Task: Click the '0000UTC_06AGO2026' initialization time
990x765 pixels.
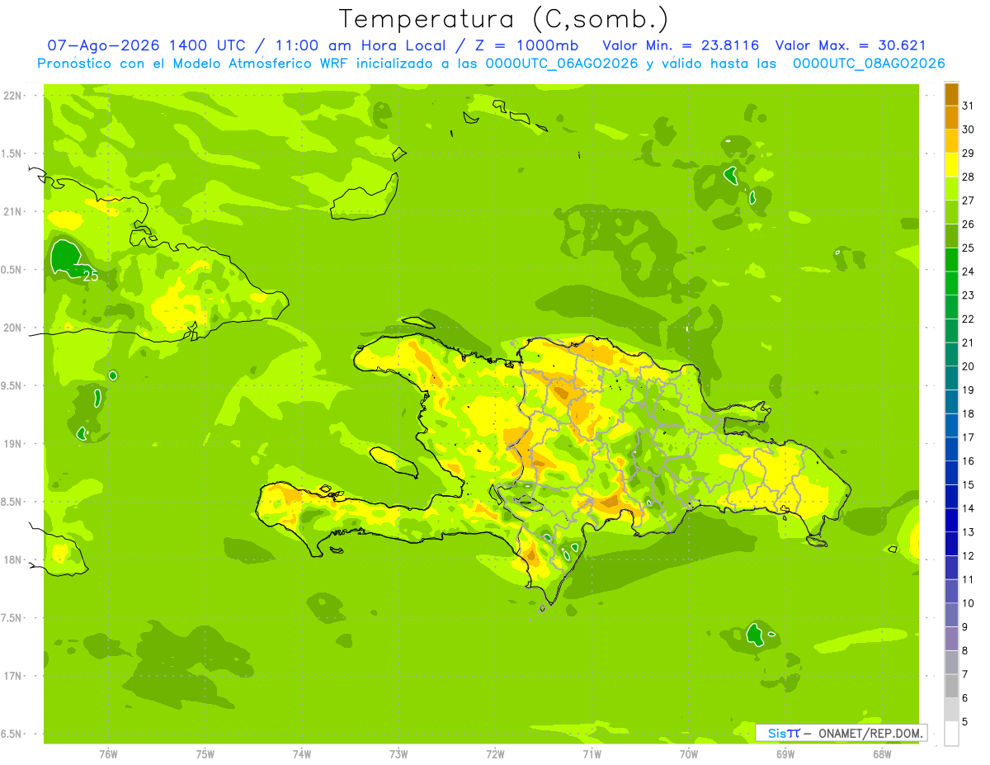Action: point(562,64)
